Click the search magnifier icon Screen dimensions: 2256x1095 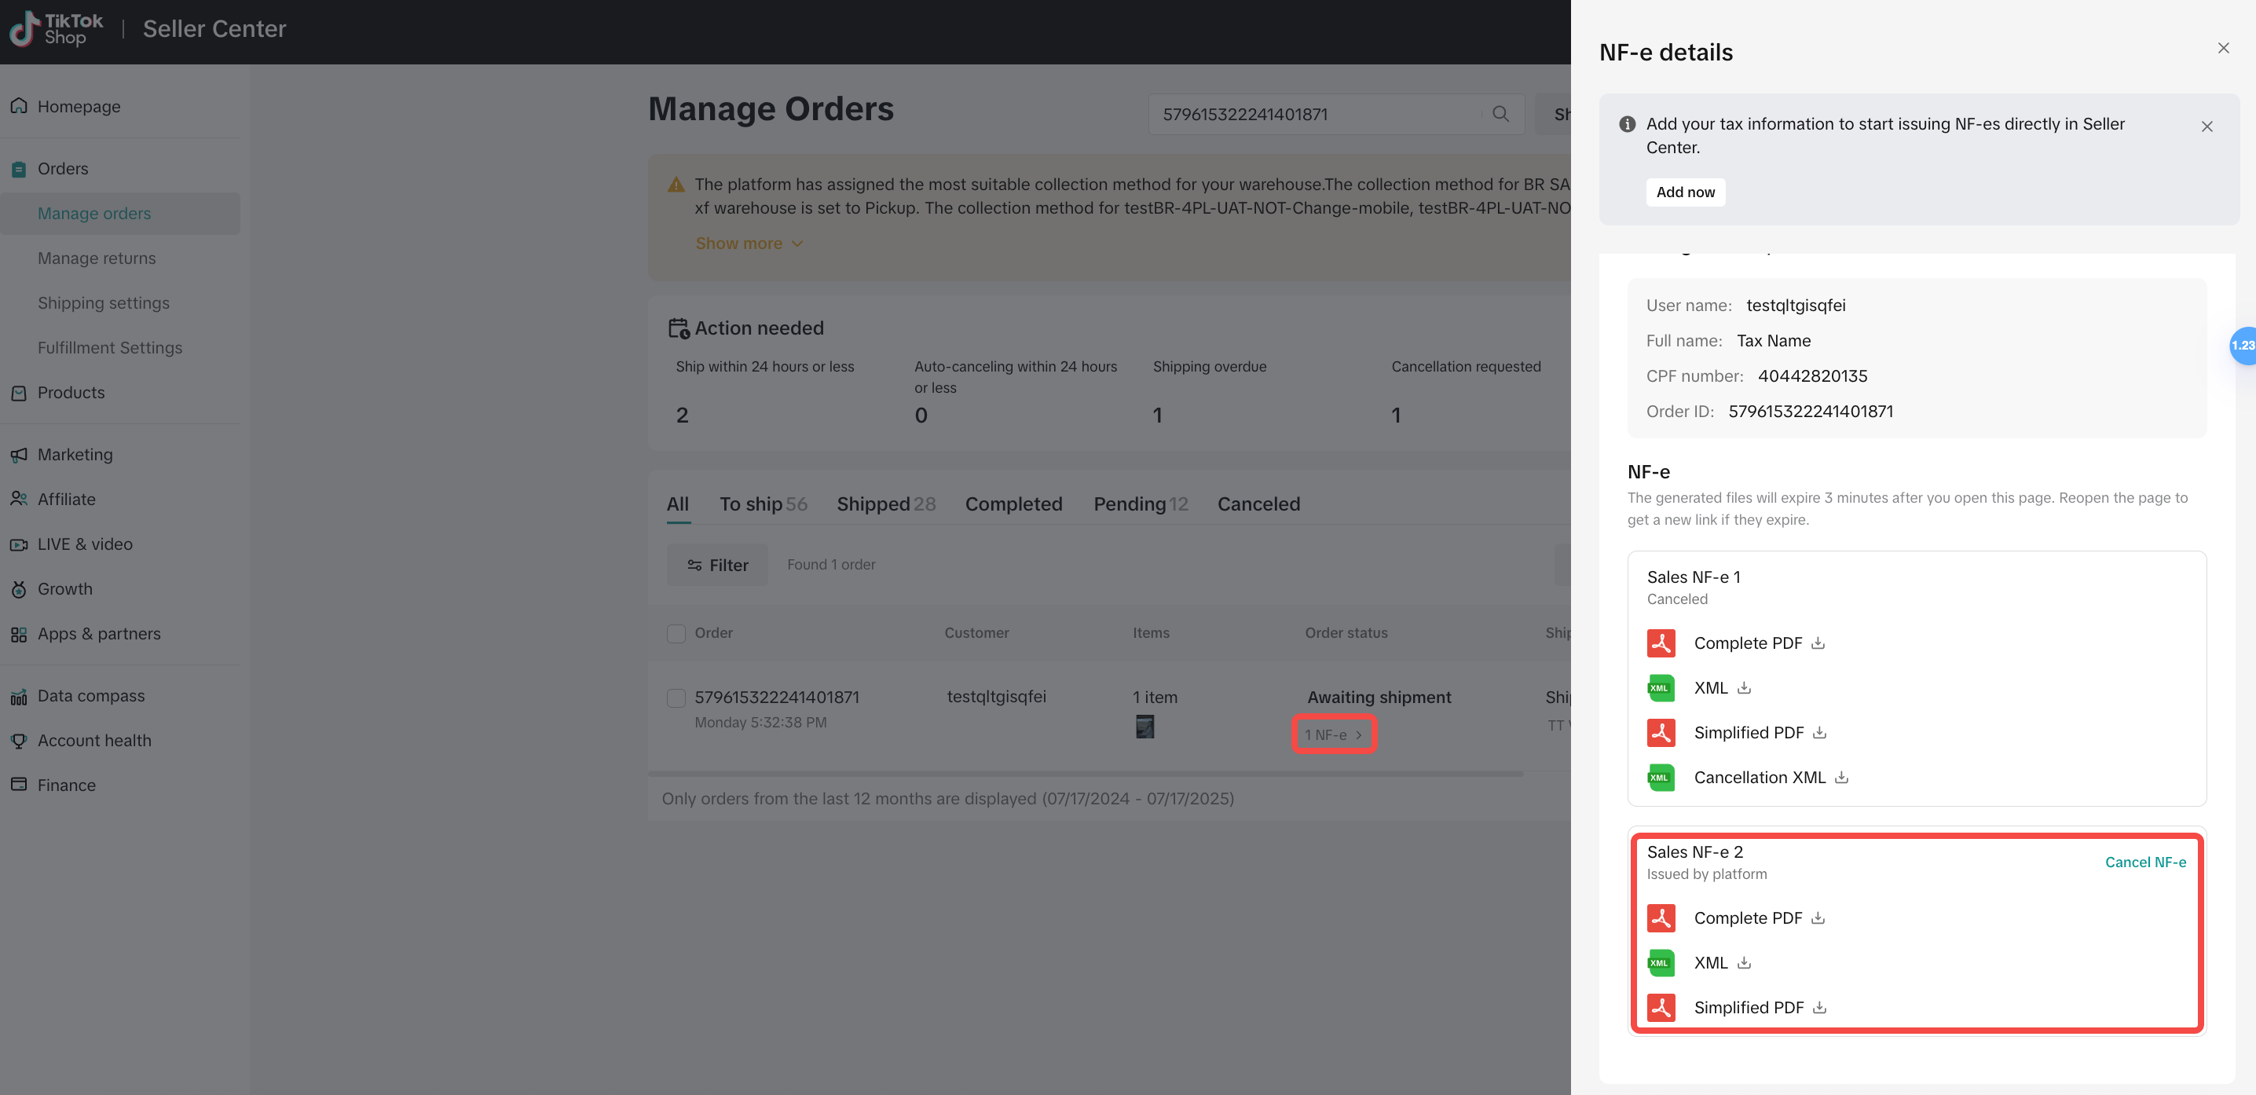1501,114
